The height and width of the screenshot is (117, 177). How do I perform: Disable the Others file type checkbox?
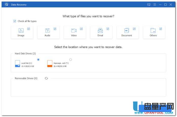(161, 29)
